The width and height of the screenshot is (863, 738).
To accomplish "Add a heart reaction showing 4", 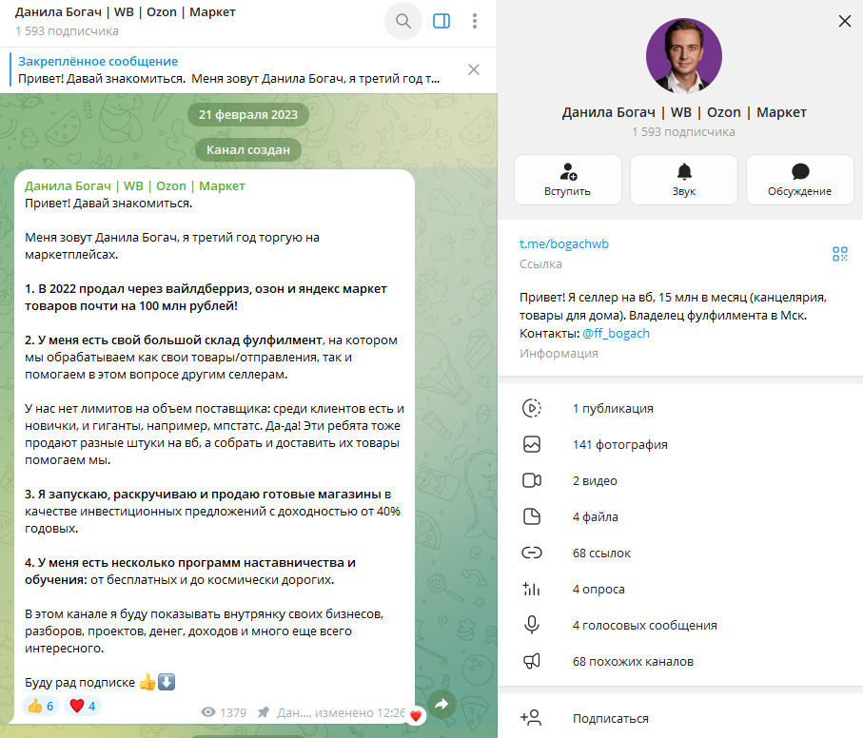I will (x=83, y=706).
